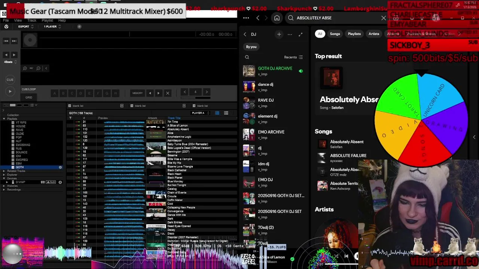Skip to next track in rekordbox player
The image size is (479, 269).
pos(14,41)
